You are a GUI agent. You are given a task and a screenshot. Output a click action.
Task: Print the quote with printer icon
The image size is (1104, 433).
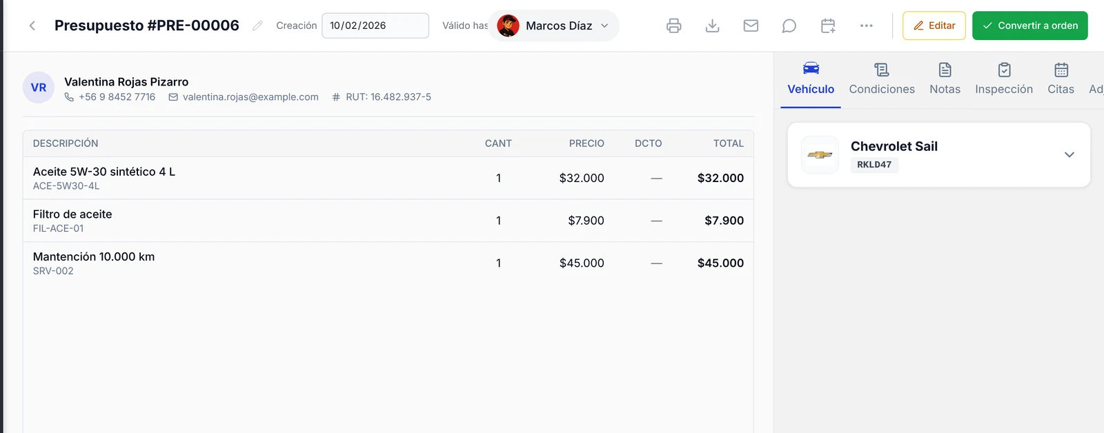(674, 26)
